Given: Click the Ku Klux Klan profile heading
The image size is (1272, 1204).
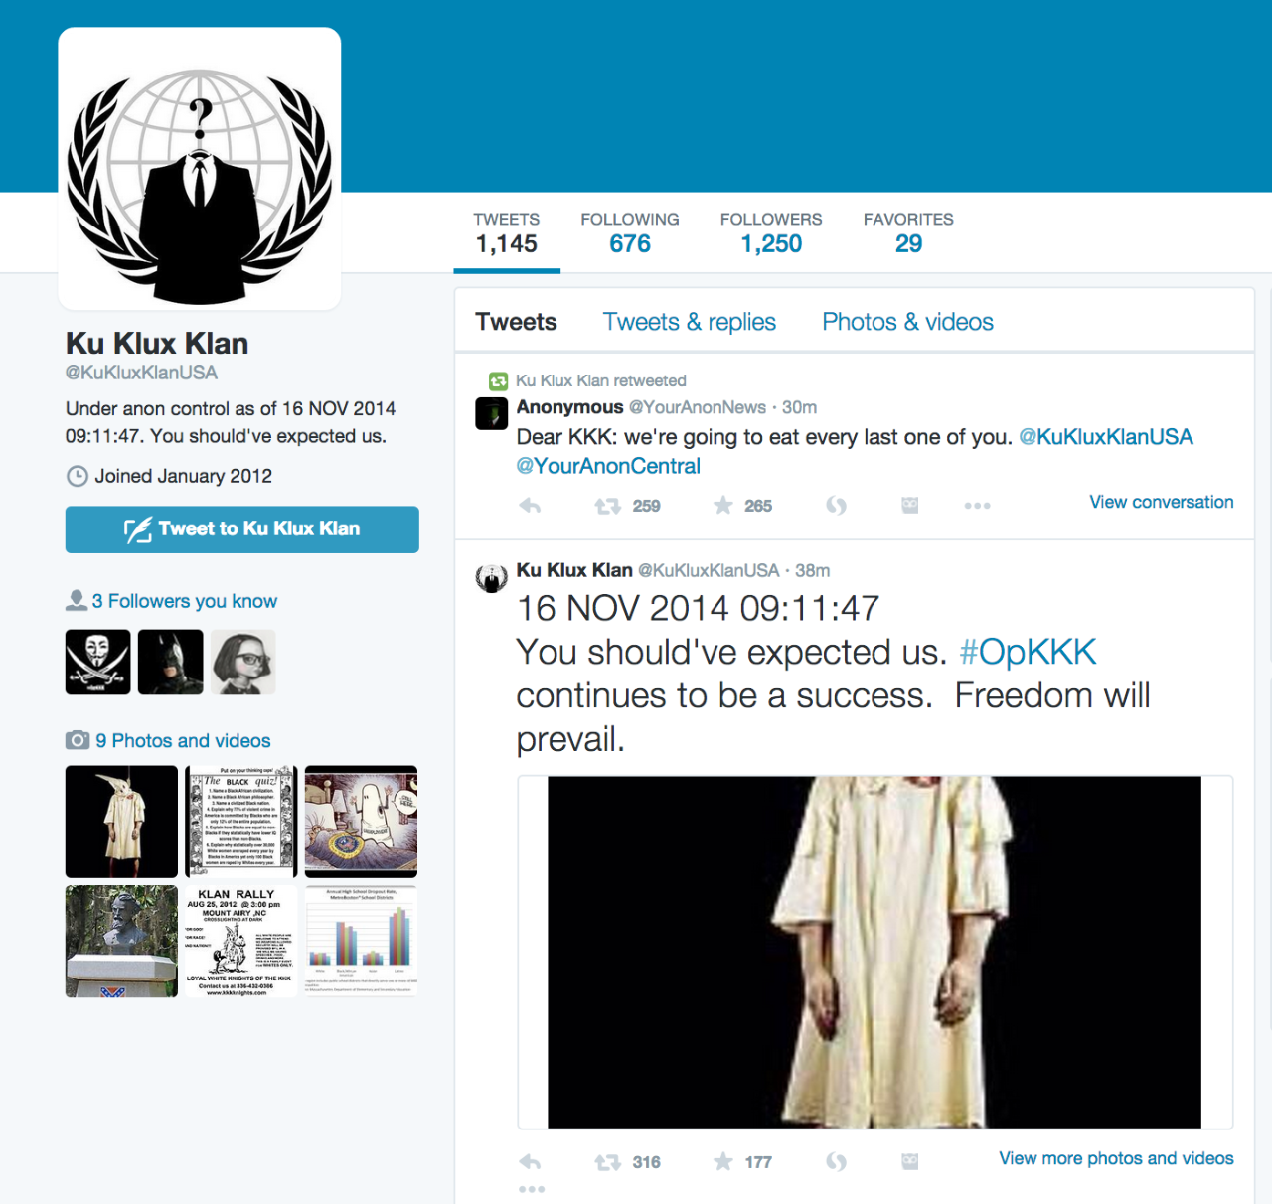Looking at the screenshot, I should (x=157, y=343).
